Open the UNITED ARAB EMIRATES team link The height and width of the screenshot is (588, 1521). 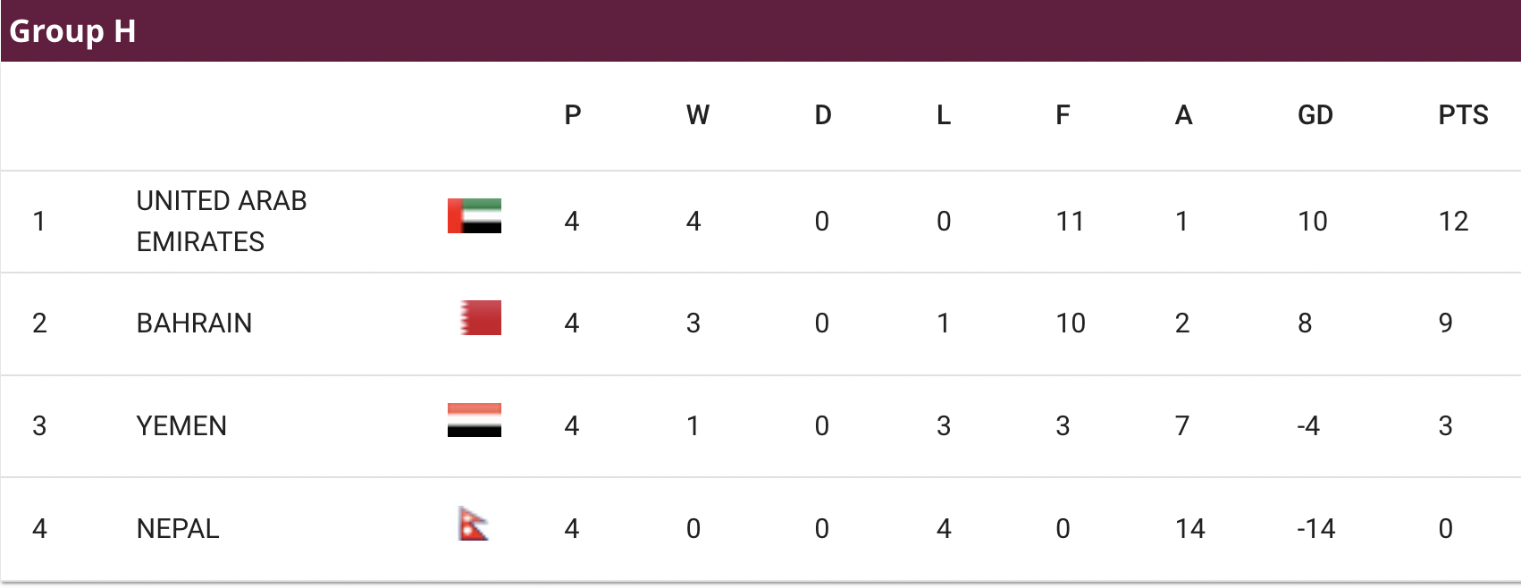[222, 221]
